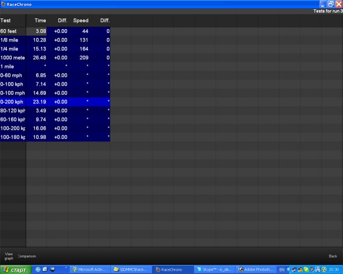Click the View graph button
Viewport: 343px width, 274px height.
tap(9, 256)
